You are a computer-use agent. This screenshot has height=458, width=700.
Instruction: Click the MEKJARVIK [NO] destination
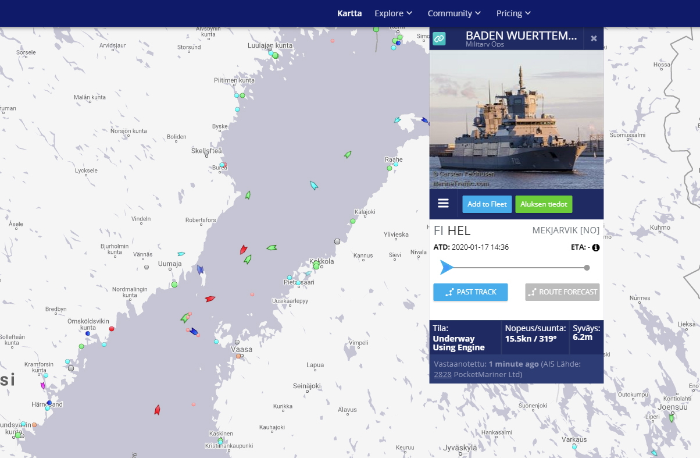(x=566, y=230)
